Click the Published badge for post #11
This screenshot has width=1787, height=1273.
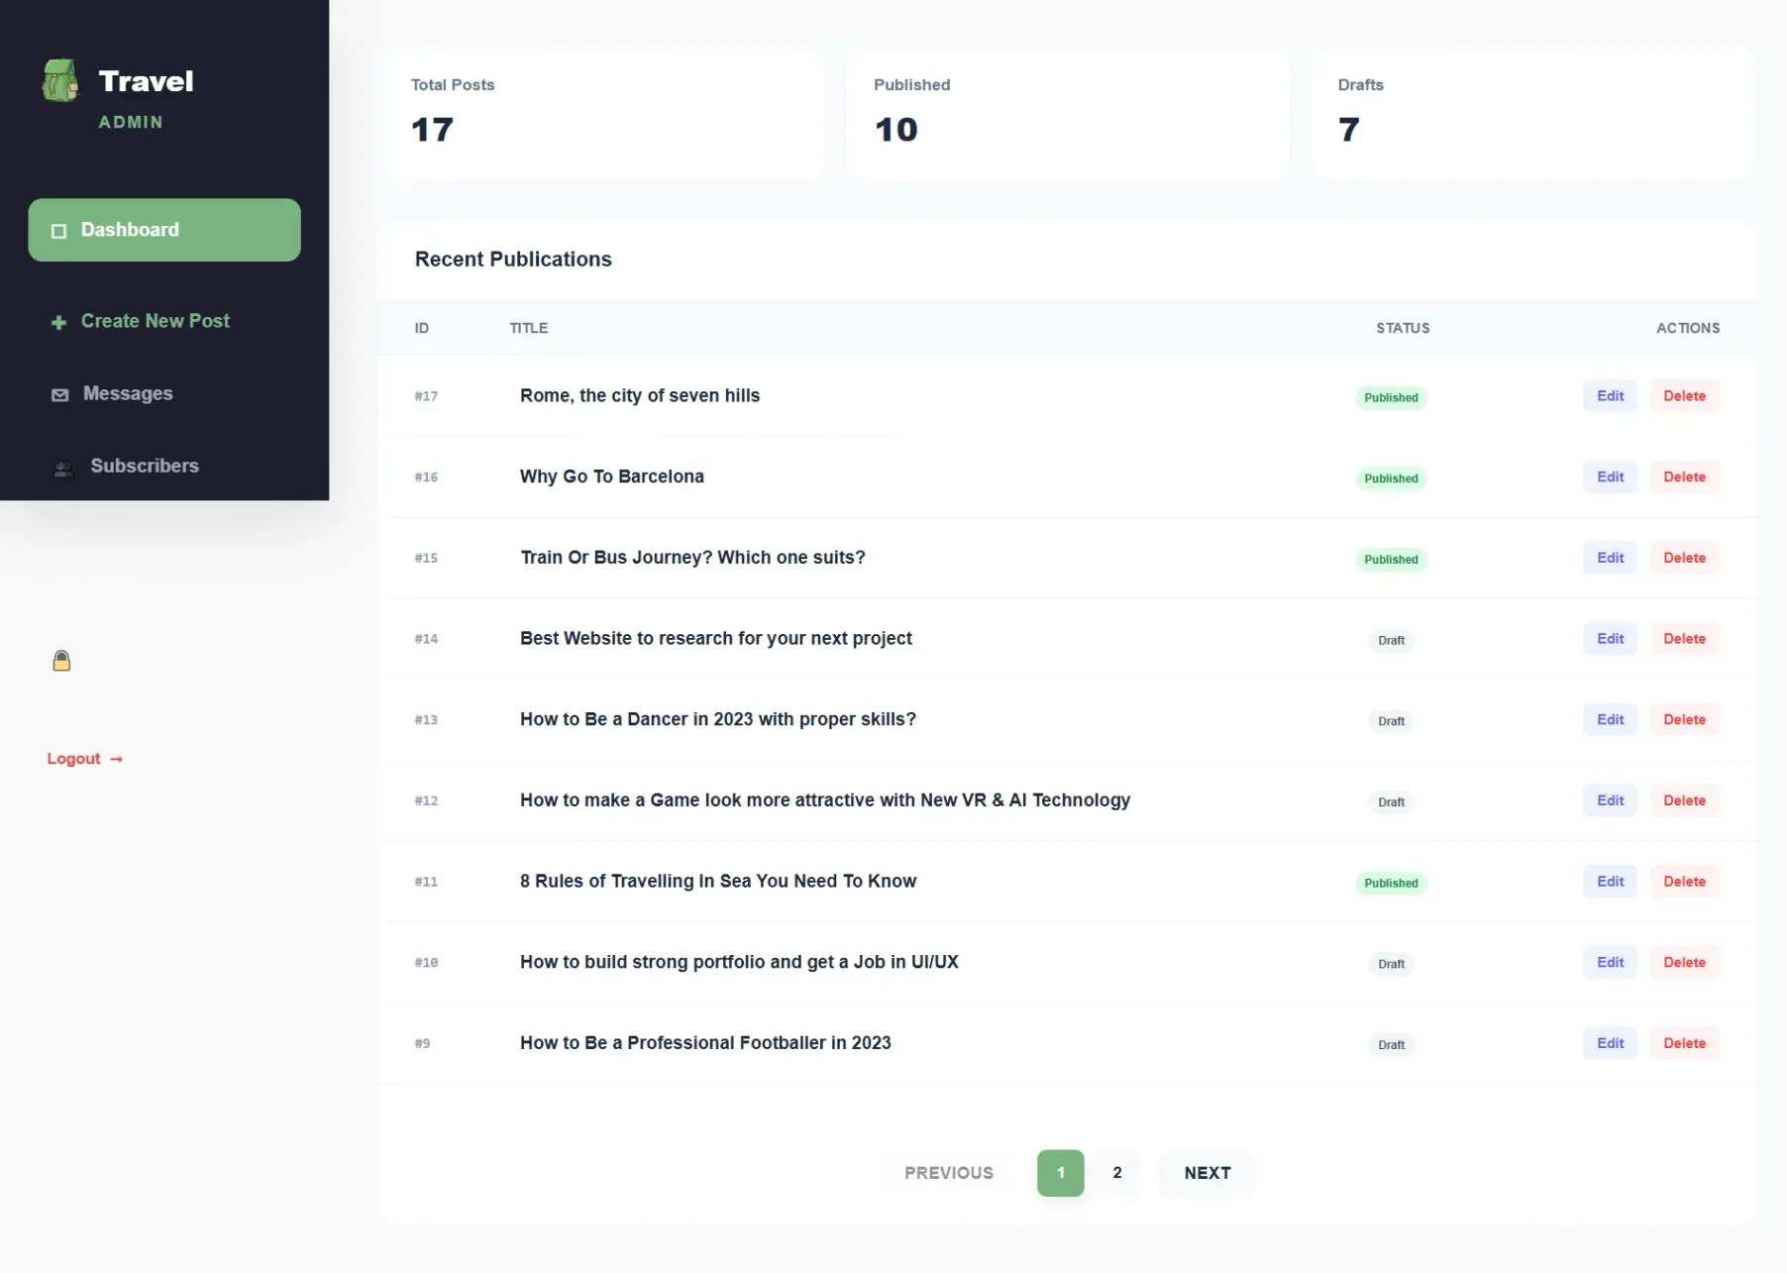click(x=1391, y=883)
